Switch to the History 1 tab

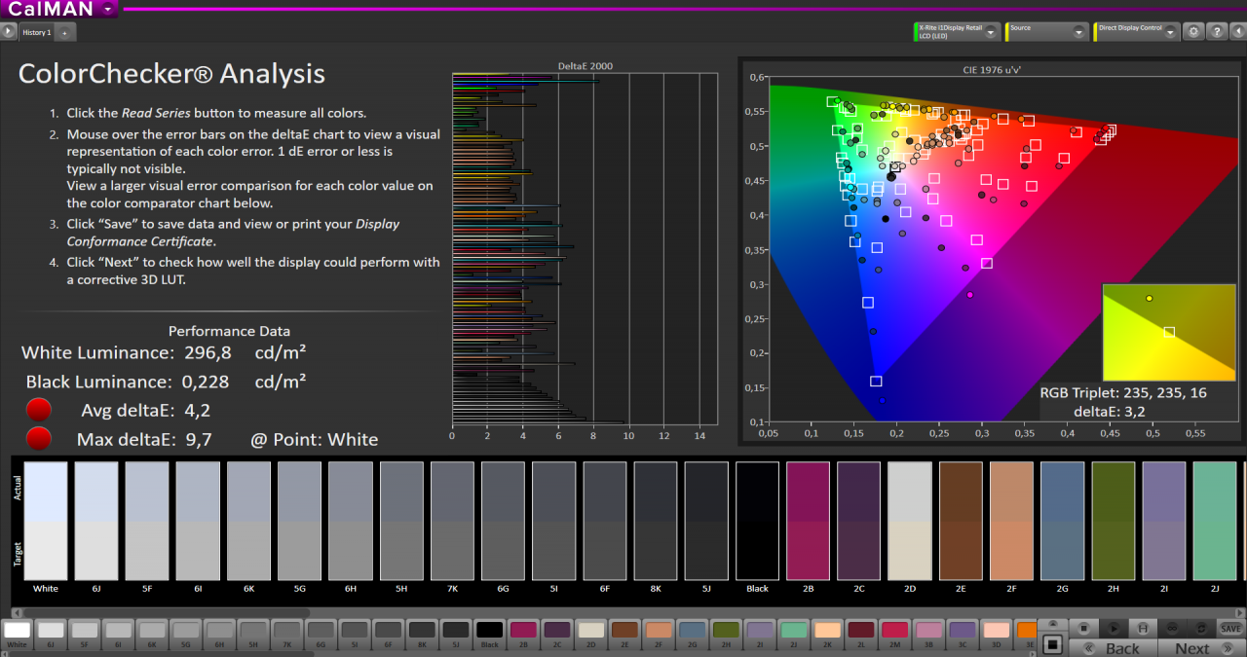coord(37,32)
